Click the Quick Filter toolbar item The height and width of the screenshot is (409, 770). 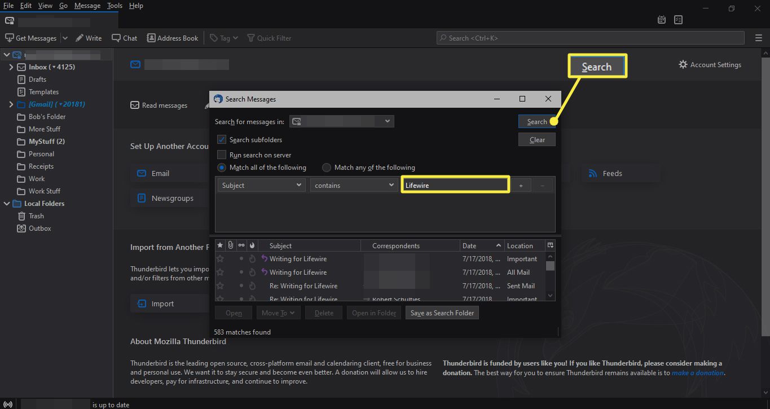(268, 38)
